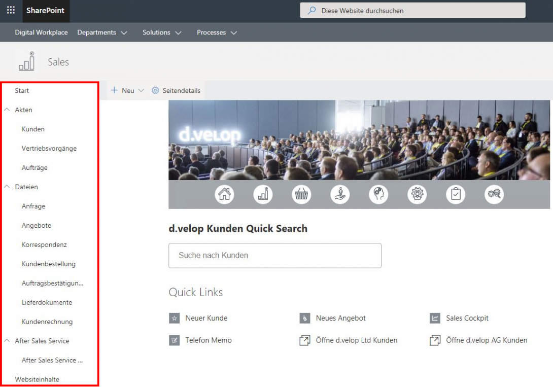Open the Telefon Memo quick link
Viewport: 553px width, 387px height.
[x=209, y=340]
